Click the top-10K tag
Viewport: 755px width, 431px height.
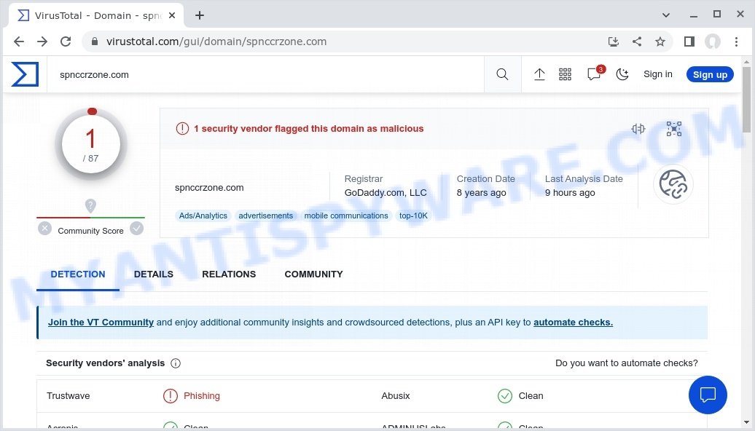[x=413, y=215]
